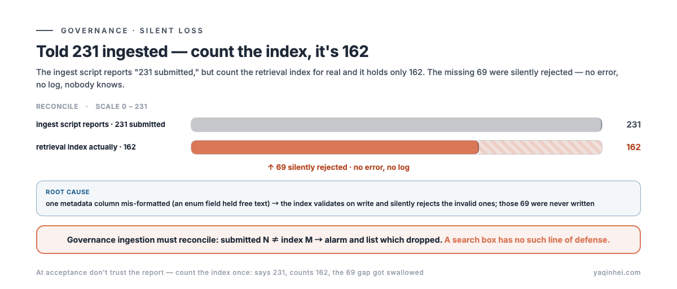Click the up arrow before 69 silently rejected

pyautogui.click(x=271, y=168)
